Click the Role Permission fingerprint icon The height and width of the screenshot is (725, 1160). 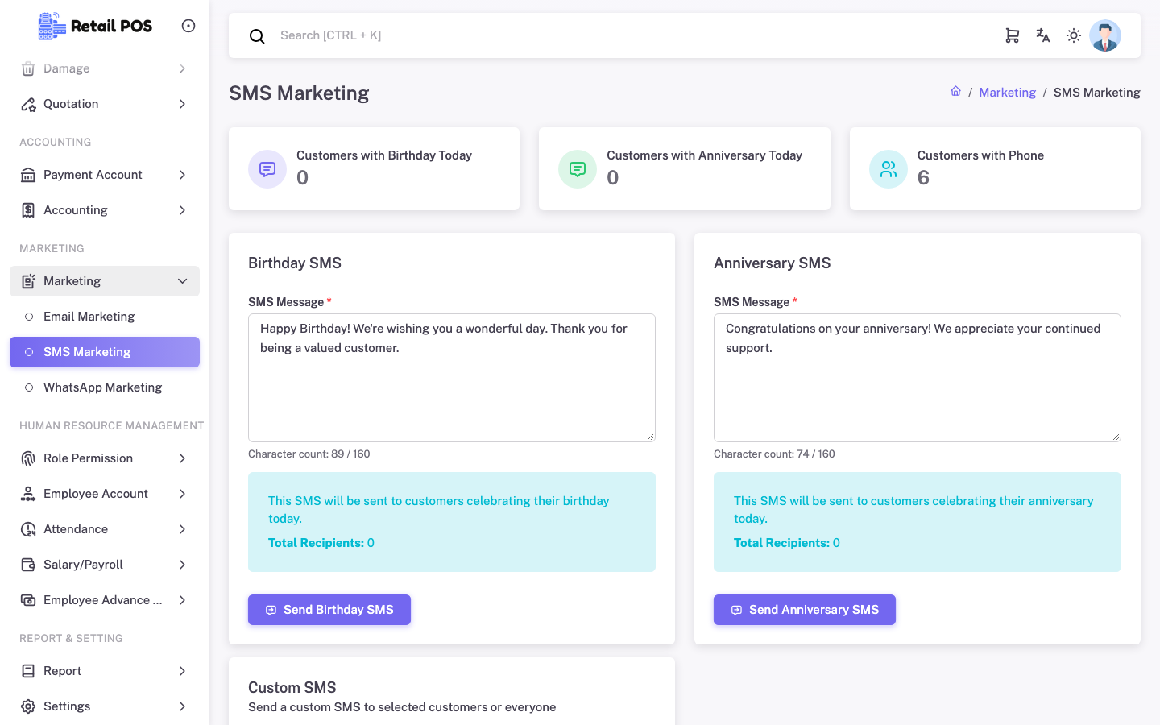28,458
